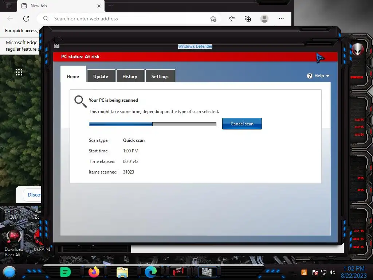Switch to the Update tab
Viewport: 373px width, 280px height.
click(101, 76)
